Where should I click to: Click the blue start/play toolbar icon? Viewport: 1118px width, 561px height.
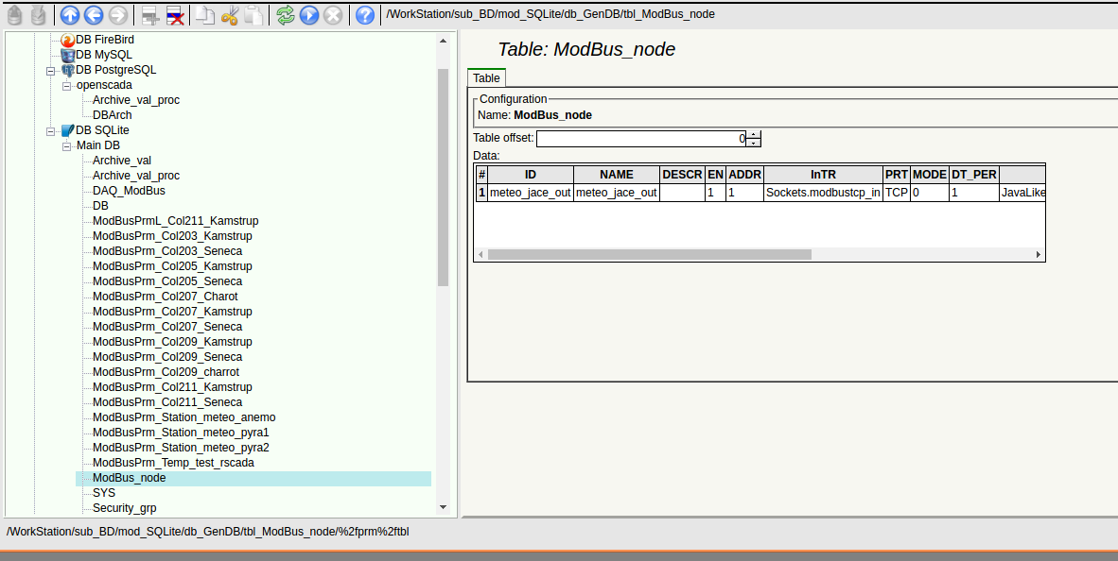[x=308, y=14]
